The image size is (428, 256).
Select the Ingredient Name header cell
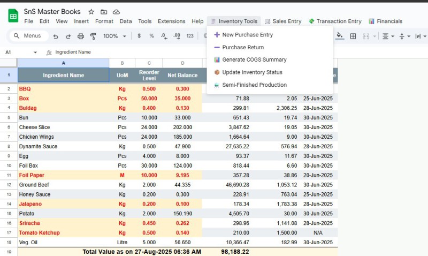tap(63, 76)
